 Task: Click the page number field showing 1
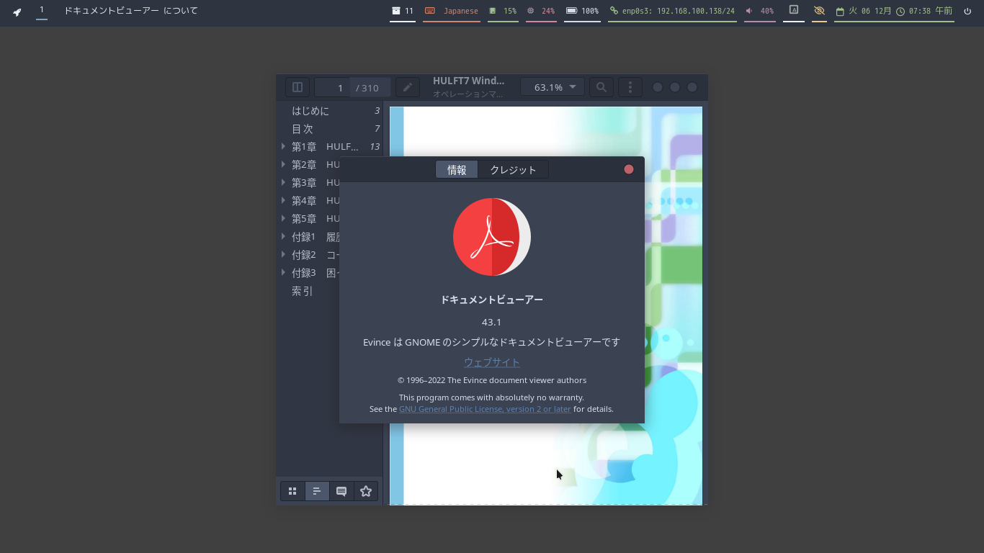pyautogui.click(x=333, y=87)
